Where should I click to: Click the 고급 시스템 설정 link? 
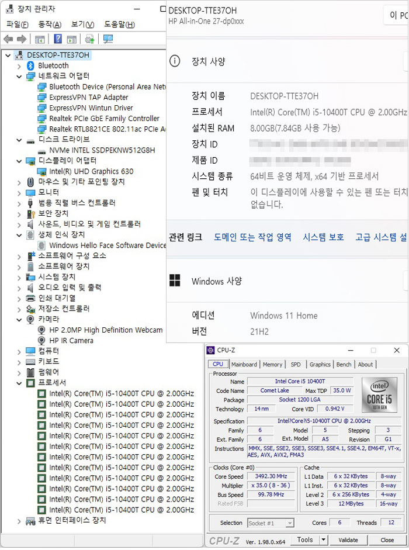(x=382, y=237)
